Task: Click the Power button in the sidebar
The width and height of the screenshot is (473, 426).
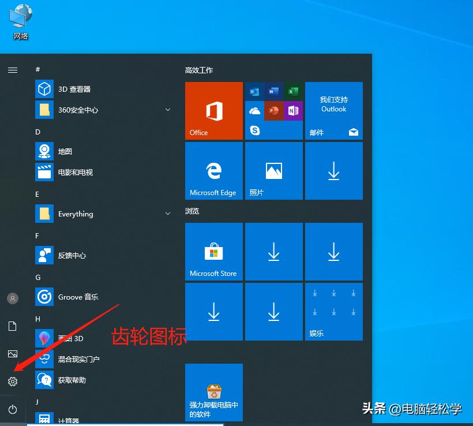Action: pyautogui.click(x=13, y=409)
